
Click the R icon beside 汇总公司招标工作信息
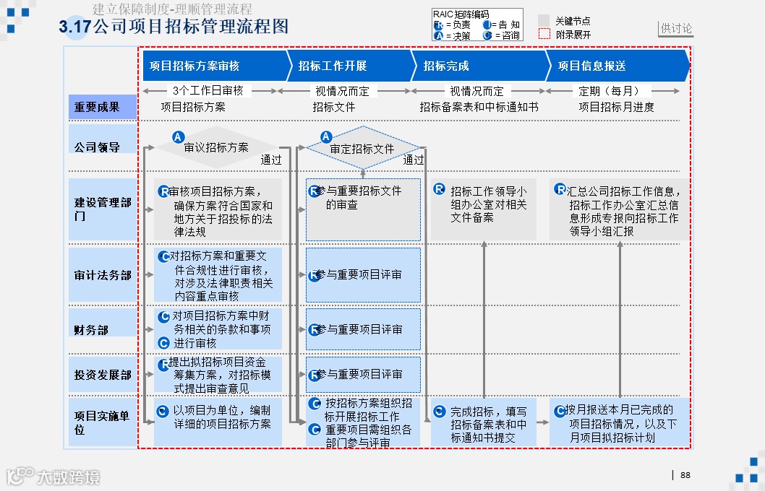(x=560, y=189)
